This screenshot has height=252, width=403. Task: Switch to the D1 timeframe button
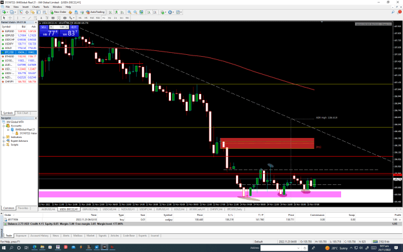[115, 18]
